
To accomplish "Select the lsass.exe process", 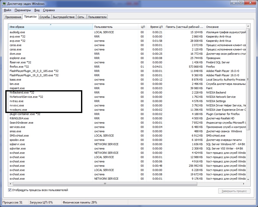I will [127, 80].
